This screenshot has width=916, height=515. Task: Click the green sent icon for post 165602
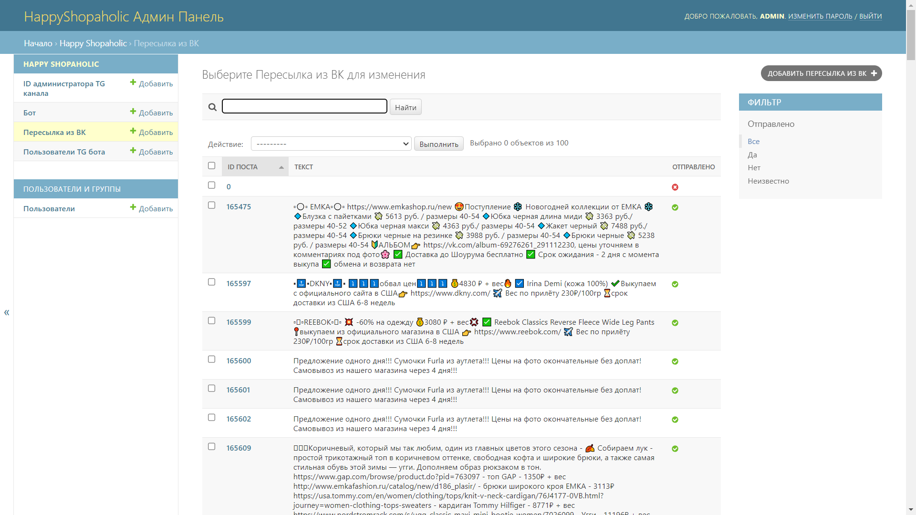[675, 420]
